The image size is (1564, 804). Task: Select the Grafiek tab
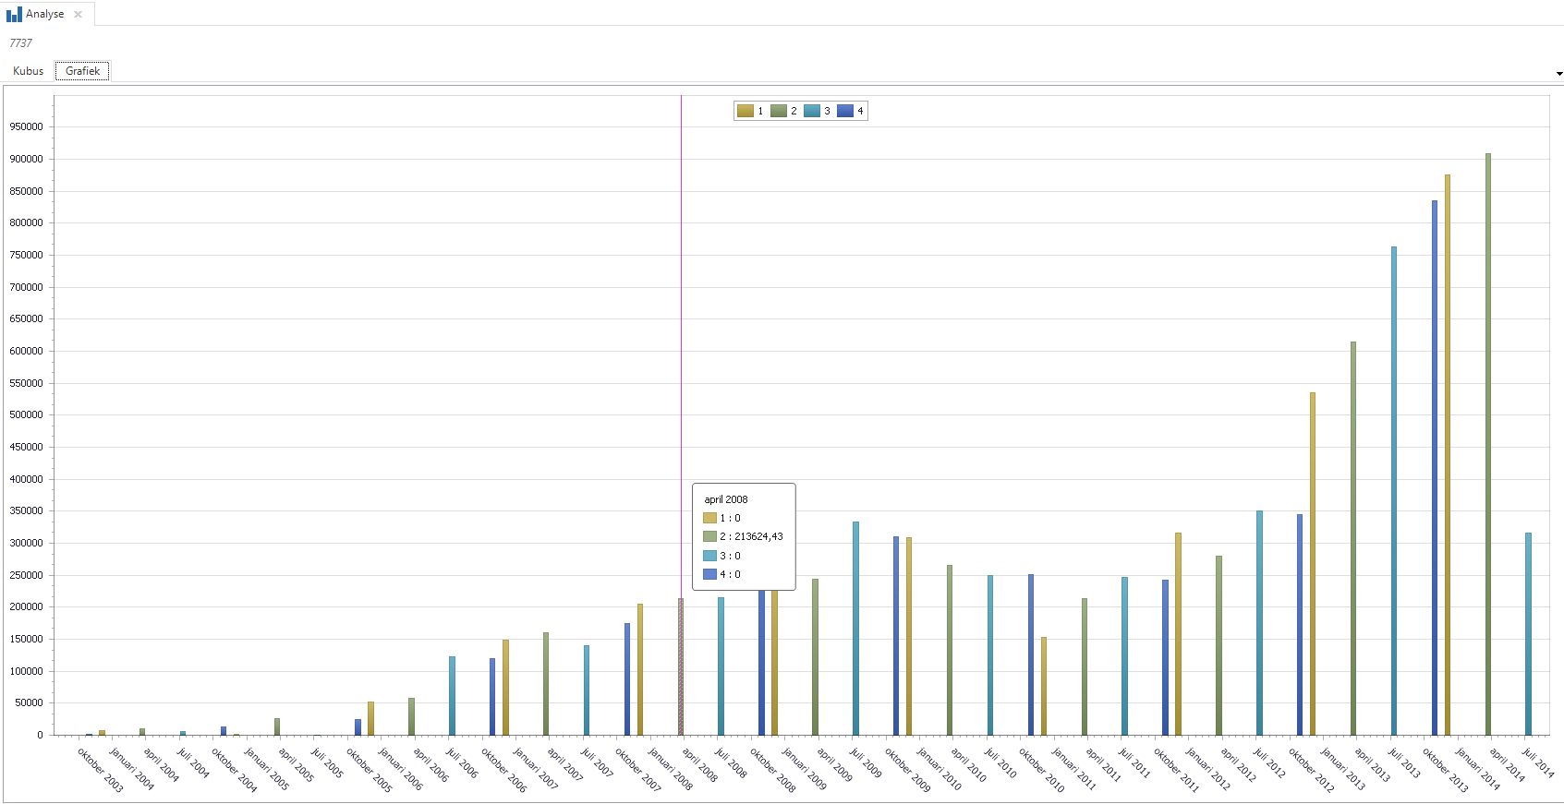click(82, 71)
